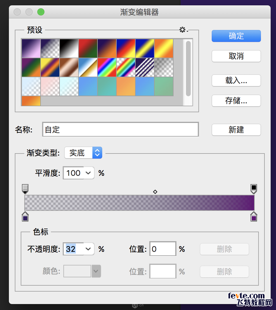Open the presets gear menu

[184, 30]
